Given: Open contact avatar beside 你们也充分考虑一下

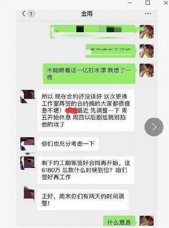Looking at the screenshot, I should [x=27, y=144].
